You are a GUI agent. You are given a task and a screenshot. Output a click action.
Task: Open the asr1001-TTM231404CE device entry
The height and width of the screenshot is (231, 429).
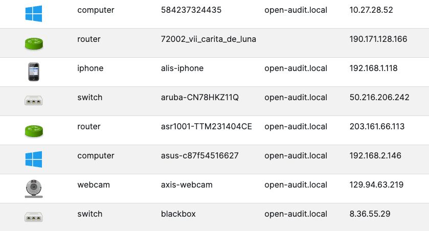click(206, 127)
